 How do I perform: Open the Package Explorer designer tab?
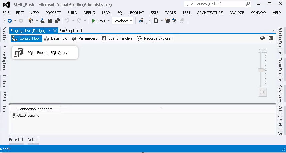tap(154, 38)
